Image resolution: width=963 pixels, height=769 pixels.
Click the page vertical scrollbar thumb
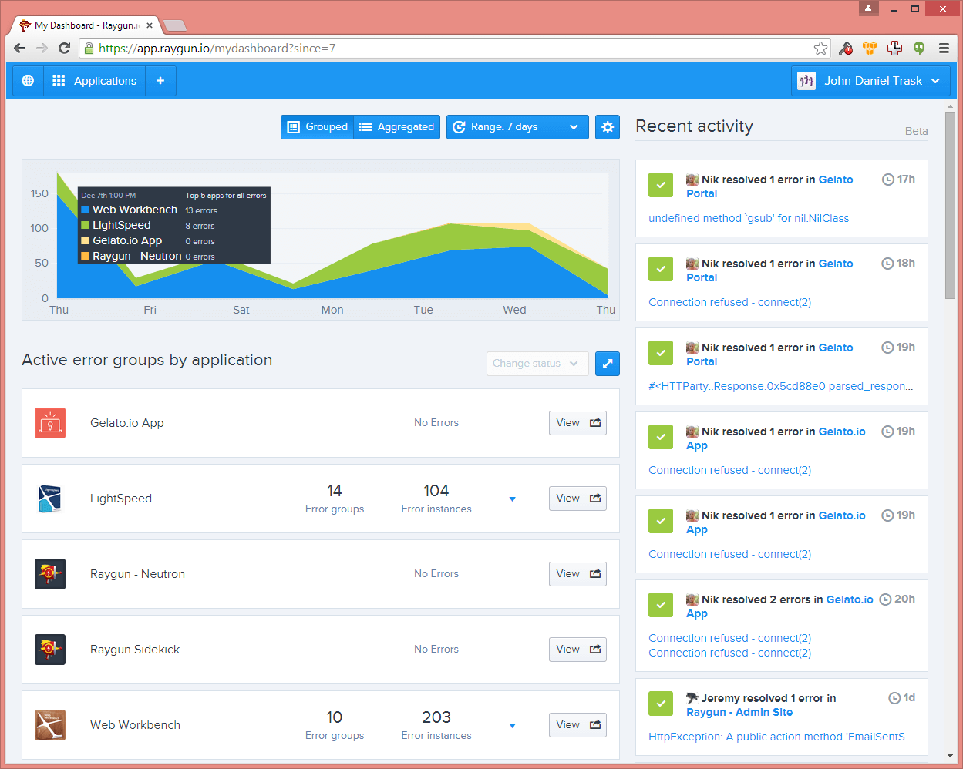click(950, 207)
